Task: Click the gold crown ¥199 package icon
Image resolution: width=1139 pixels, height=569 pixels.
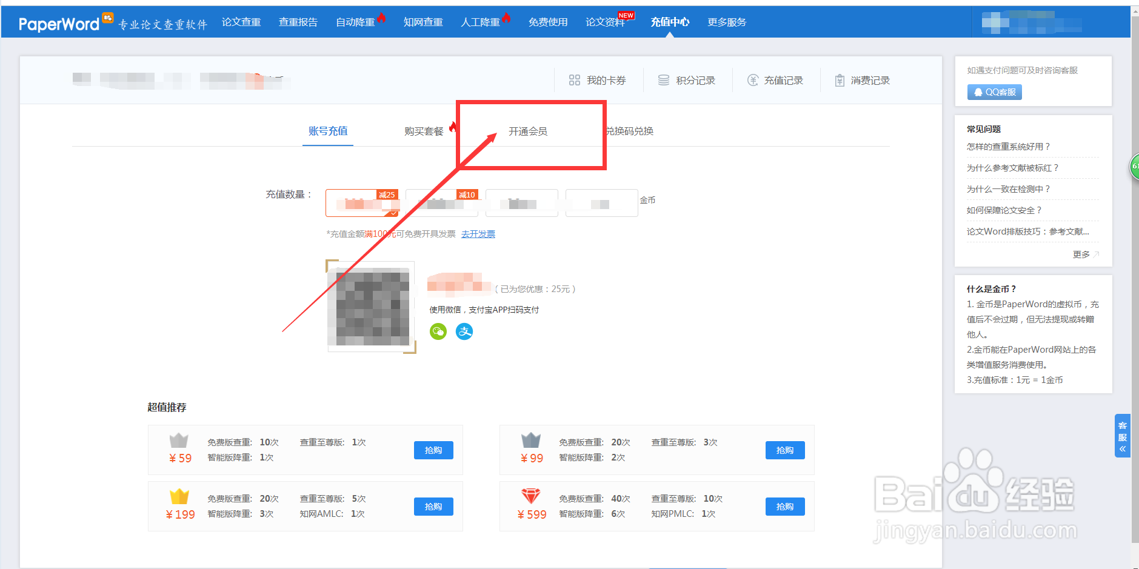Action: (179, 496)
